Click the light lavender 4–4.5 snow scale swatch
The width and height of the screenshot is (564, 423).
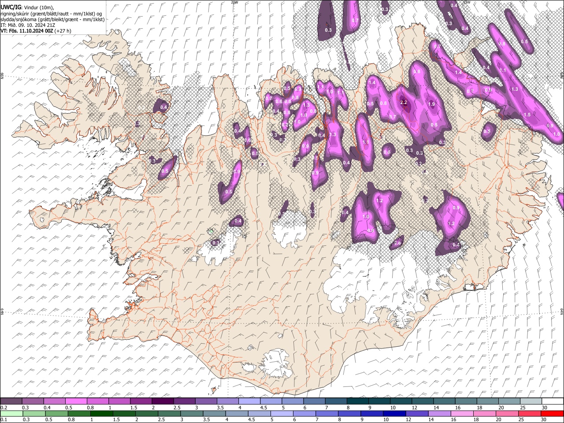point(249,401)
